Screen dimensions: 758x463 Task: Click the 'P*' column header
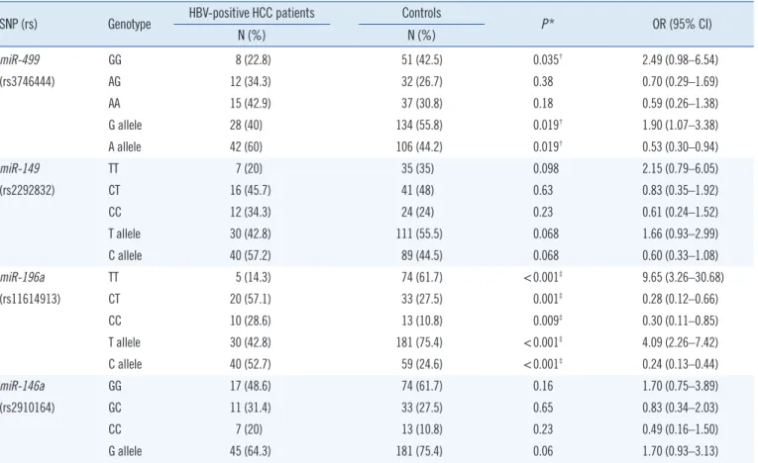tap(547, 24)
